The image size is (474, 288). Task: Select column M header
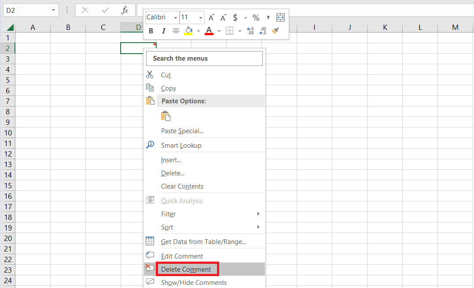click(455, 27)
